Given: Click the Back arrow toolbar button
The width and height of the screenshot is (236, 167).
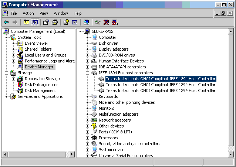Looking at the screenshot, I should pos(6,22).
